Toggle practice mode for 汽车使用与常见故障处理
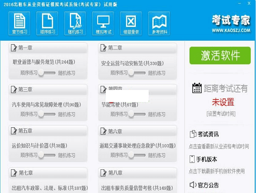The height and width of the screenshot is (193, 256). click(47, 114)
